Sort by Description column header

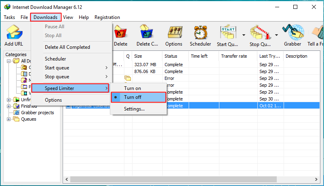click(302, 56)
